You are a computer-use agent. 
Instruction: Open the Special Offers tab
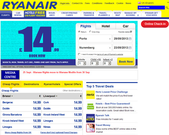tap(73, 84)
